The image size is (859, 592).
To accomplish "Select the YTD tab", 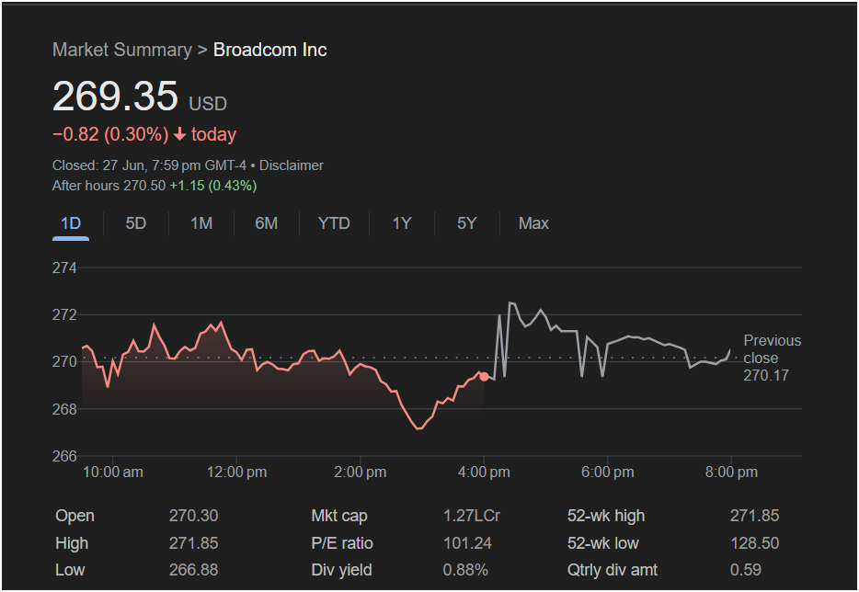I will click(x=334, y=223).
